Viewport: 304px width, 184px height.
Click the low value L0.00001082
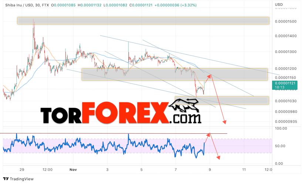[115, 5]
